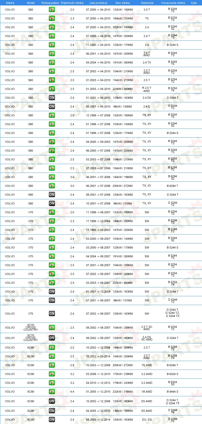
Task: Click the Moc silnika column header
Action: tap(123, 3)
